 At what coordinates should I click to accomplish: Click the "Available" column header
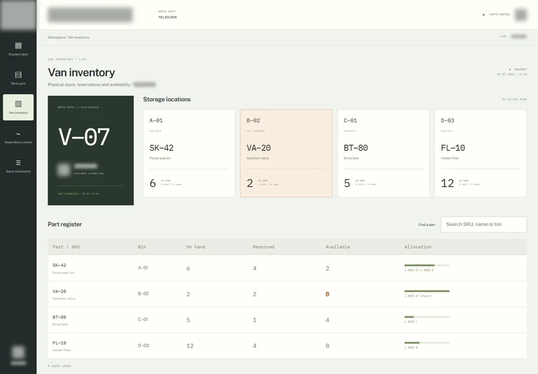point(337,247)
